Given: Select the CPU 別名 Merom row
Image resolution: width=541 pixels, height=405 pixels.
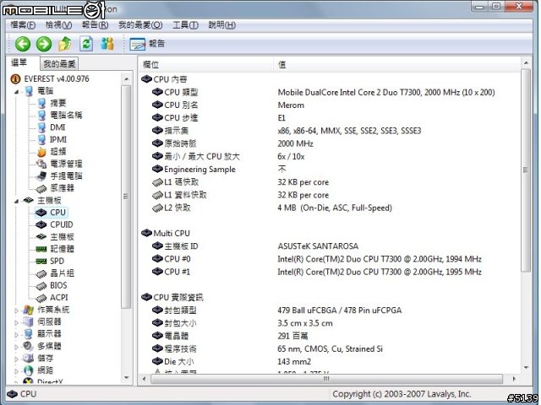Looking at the screenshot, I should [331, 105].
